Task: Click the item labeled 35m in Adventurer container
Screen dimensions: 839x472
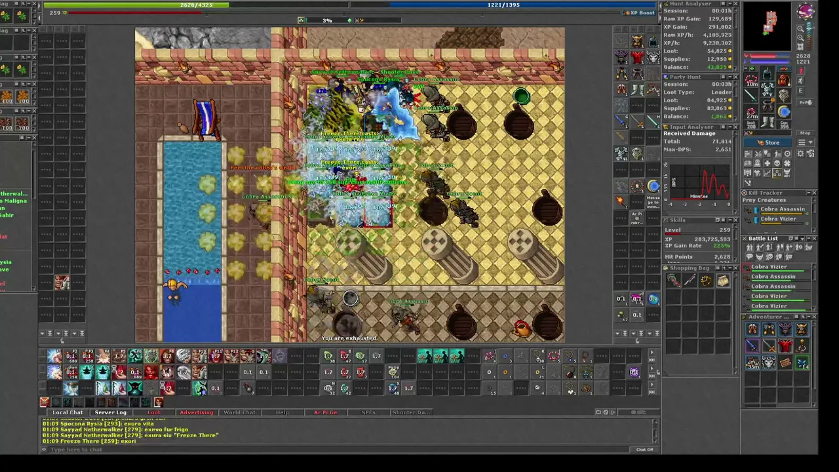Action: click(x=752, y=363)
